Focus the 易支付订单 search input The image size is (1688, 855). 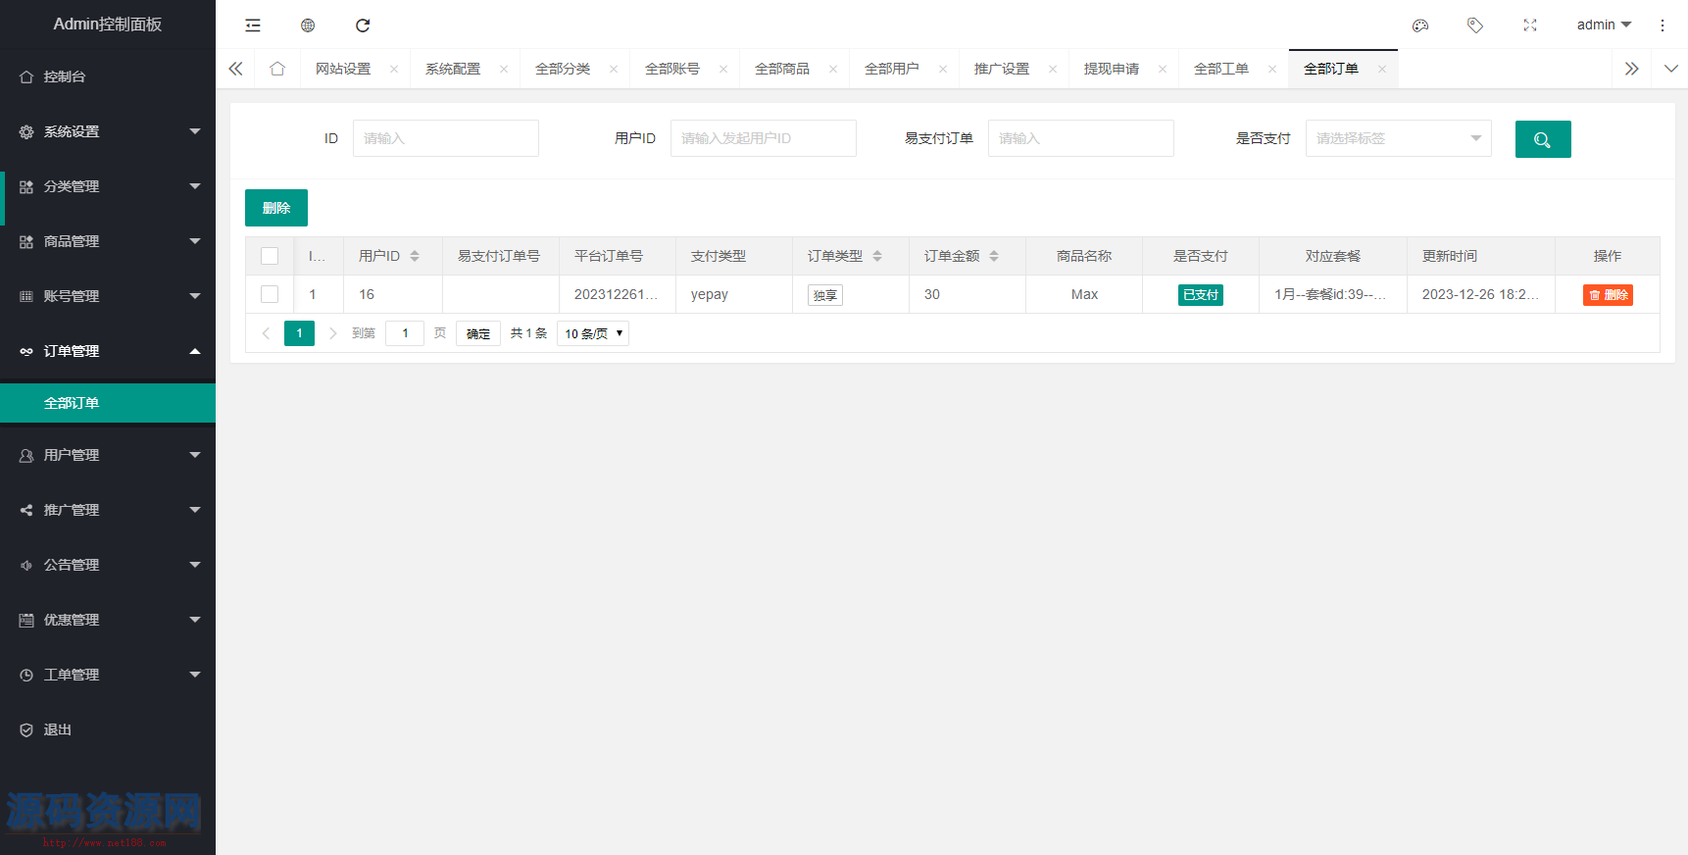[1081, 138]
